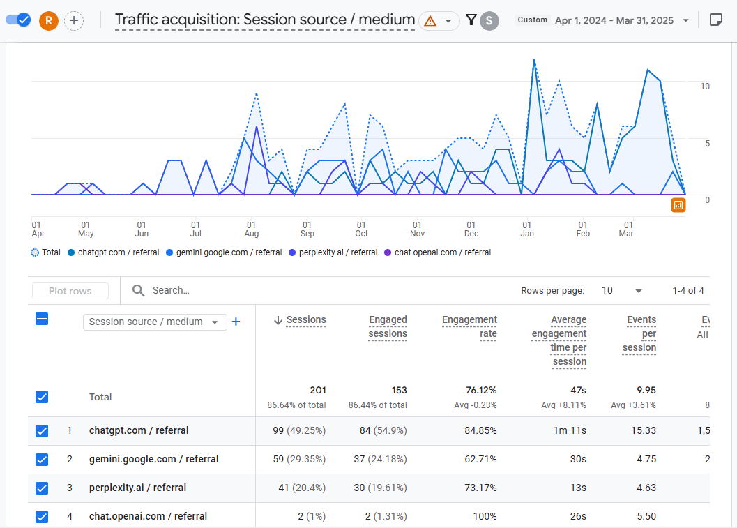Click the select-all header checkbox

[42, 319]
